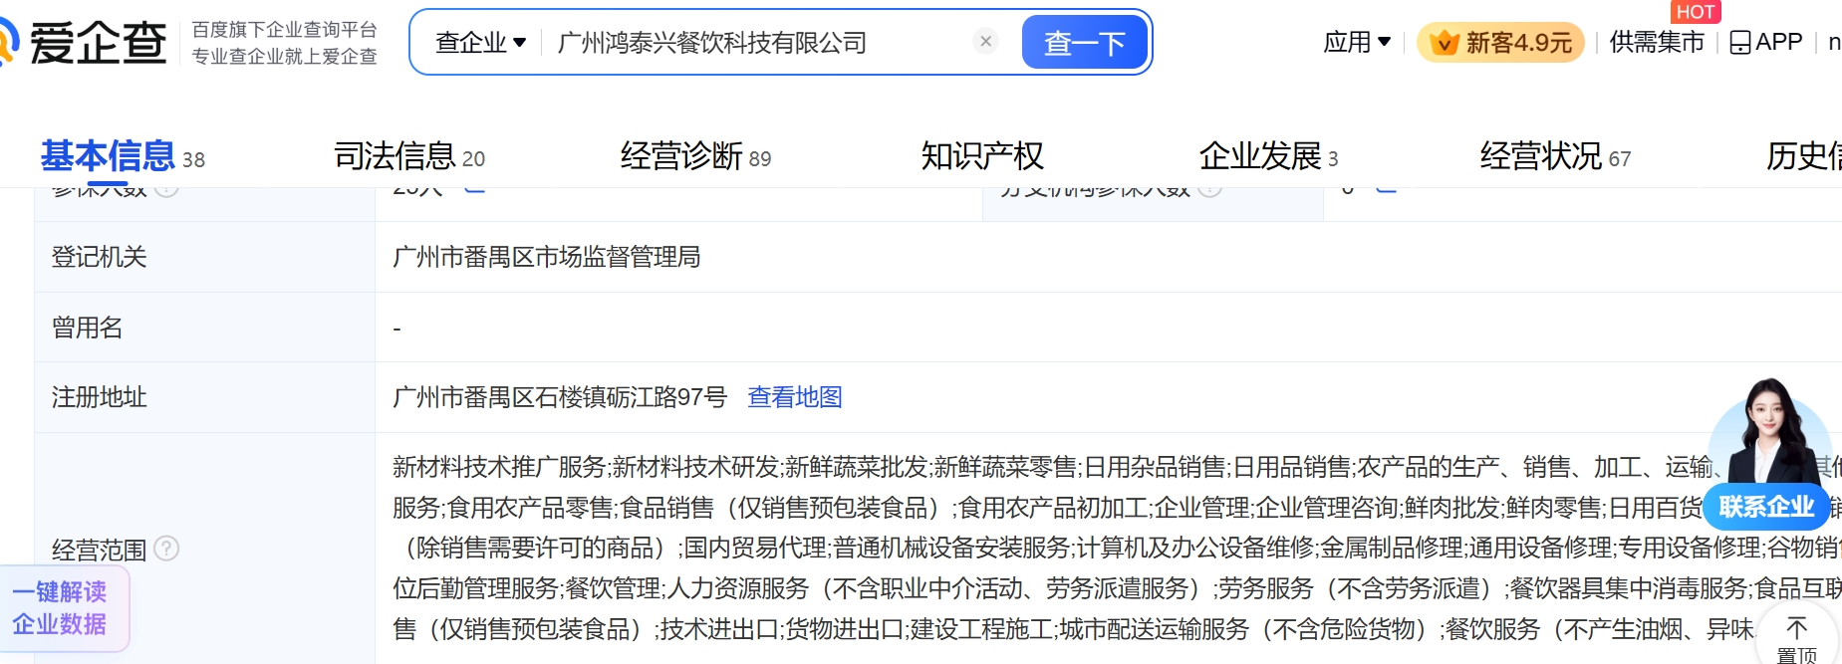Click the help icon beside 经营范围
Screen dimensions: 1842x664
tap(167, 549)
